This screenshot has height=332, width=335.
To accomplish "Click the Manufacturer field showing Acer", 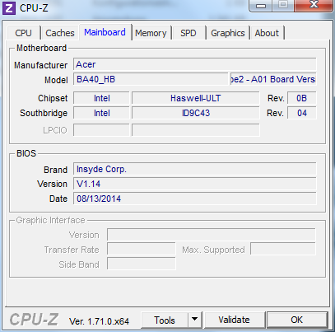I will pyautogui.click(x=194, y=64).
